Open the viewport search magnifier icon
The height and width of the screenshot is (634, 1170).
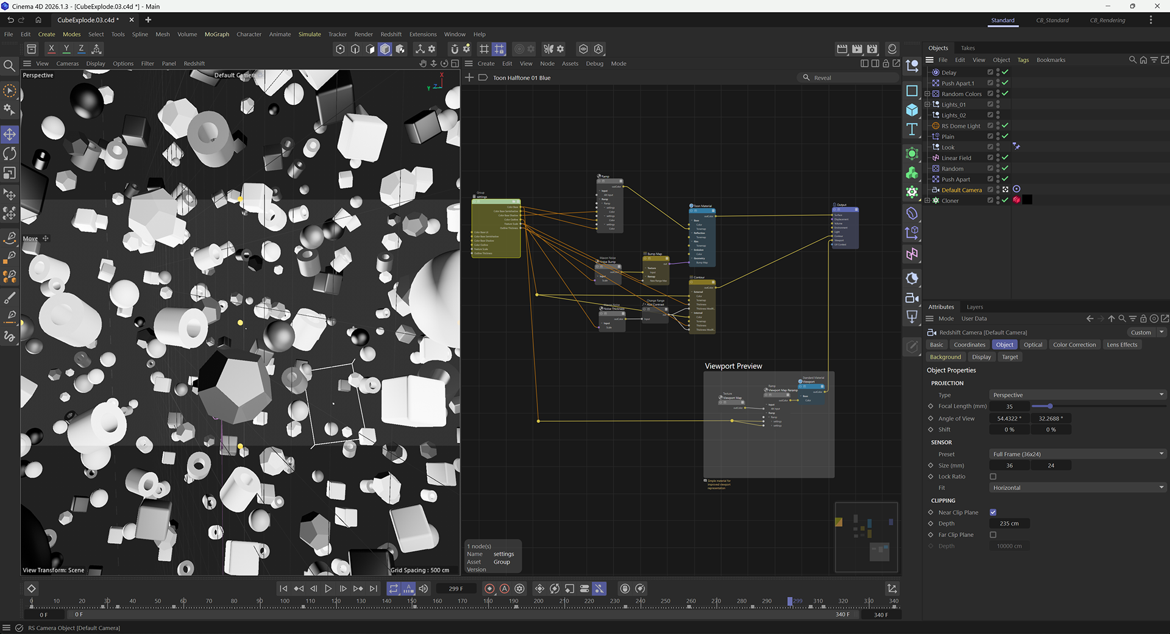(9, 65)
